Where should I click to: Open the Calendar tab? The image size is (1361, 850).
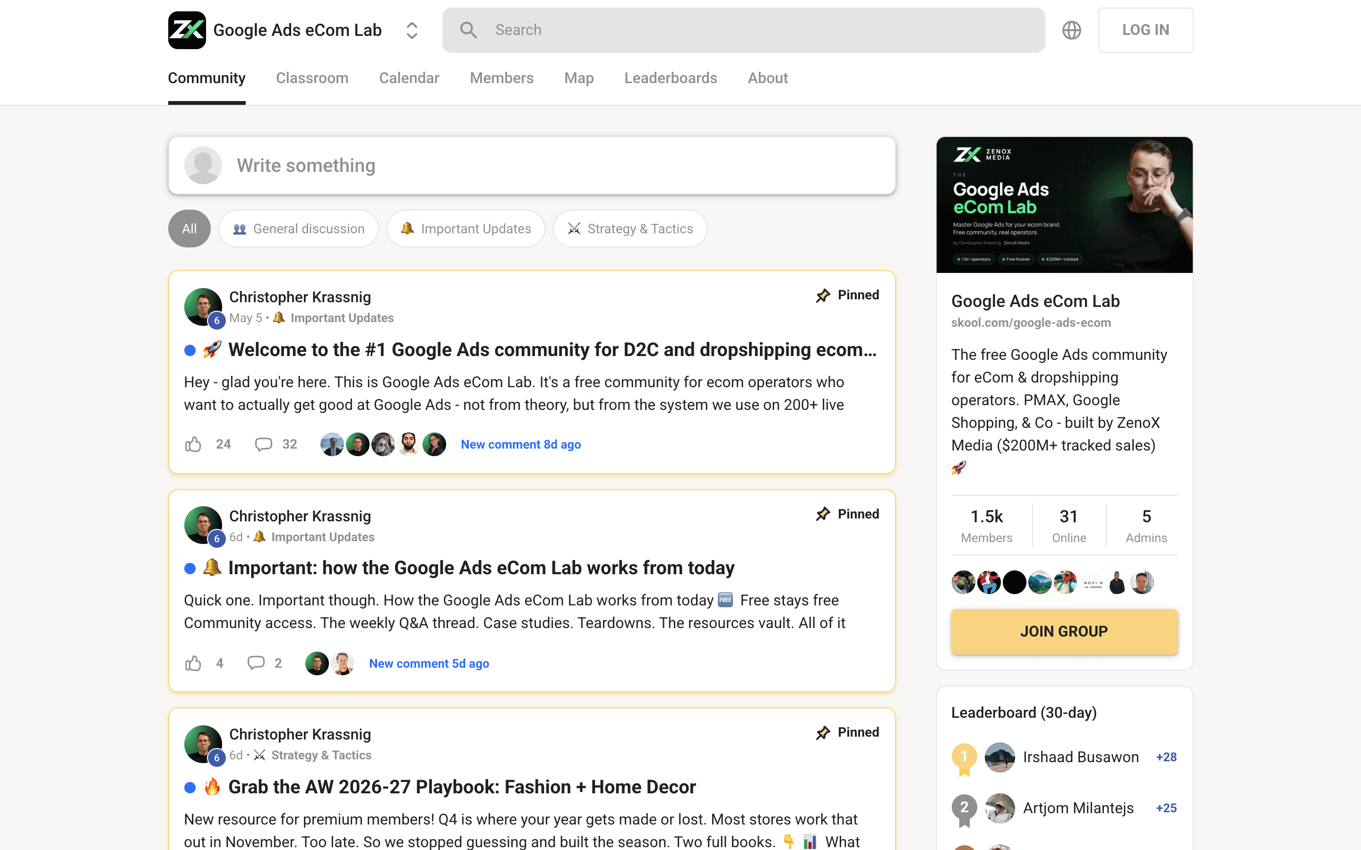pyautogui.click(x=409, y=78)
